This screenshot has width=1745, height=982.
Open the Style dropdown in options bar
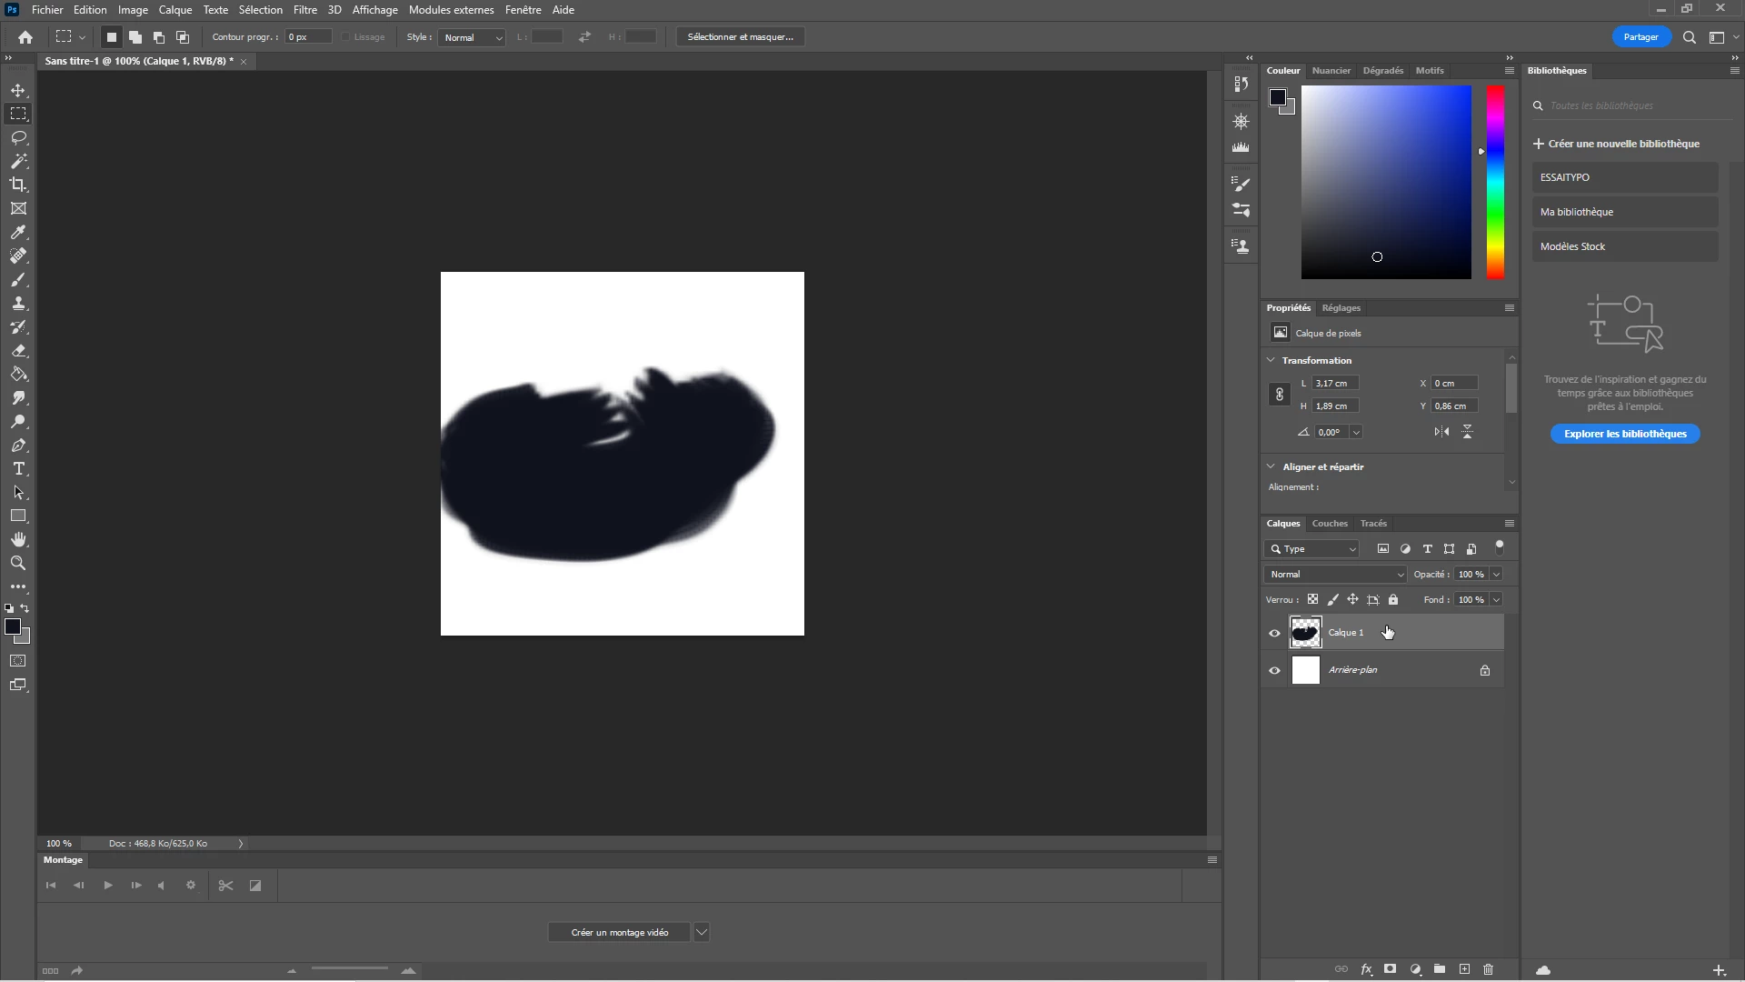472,37
